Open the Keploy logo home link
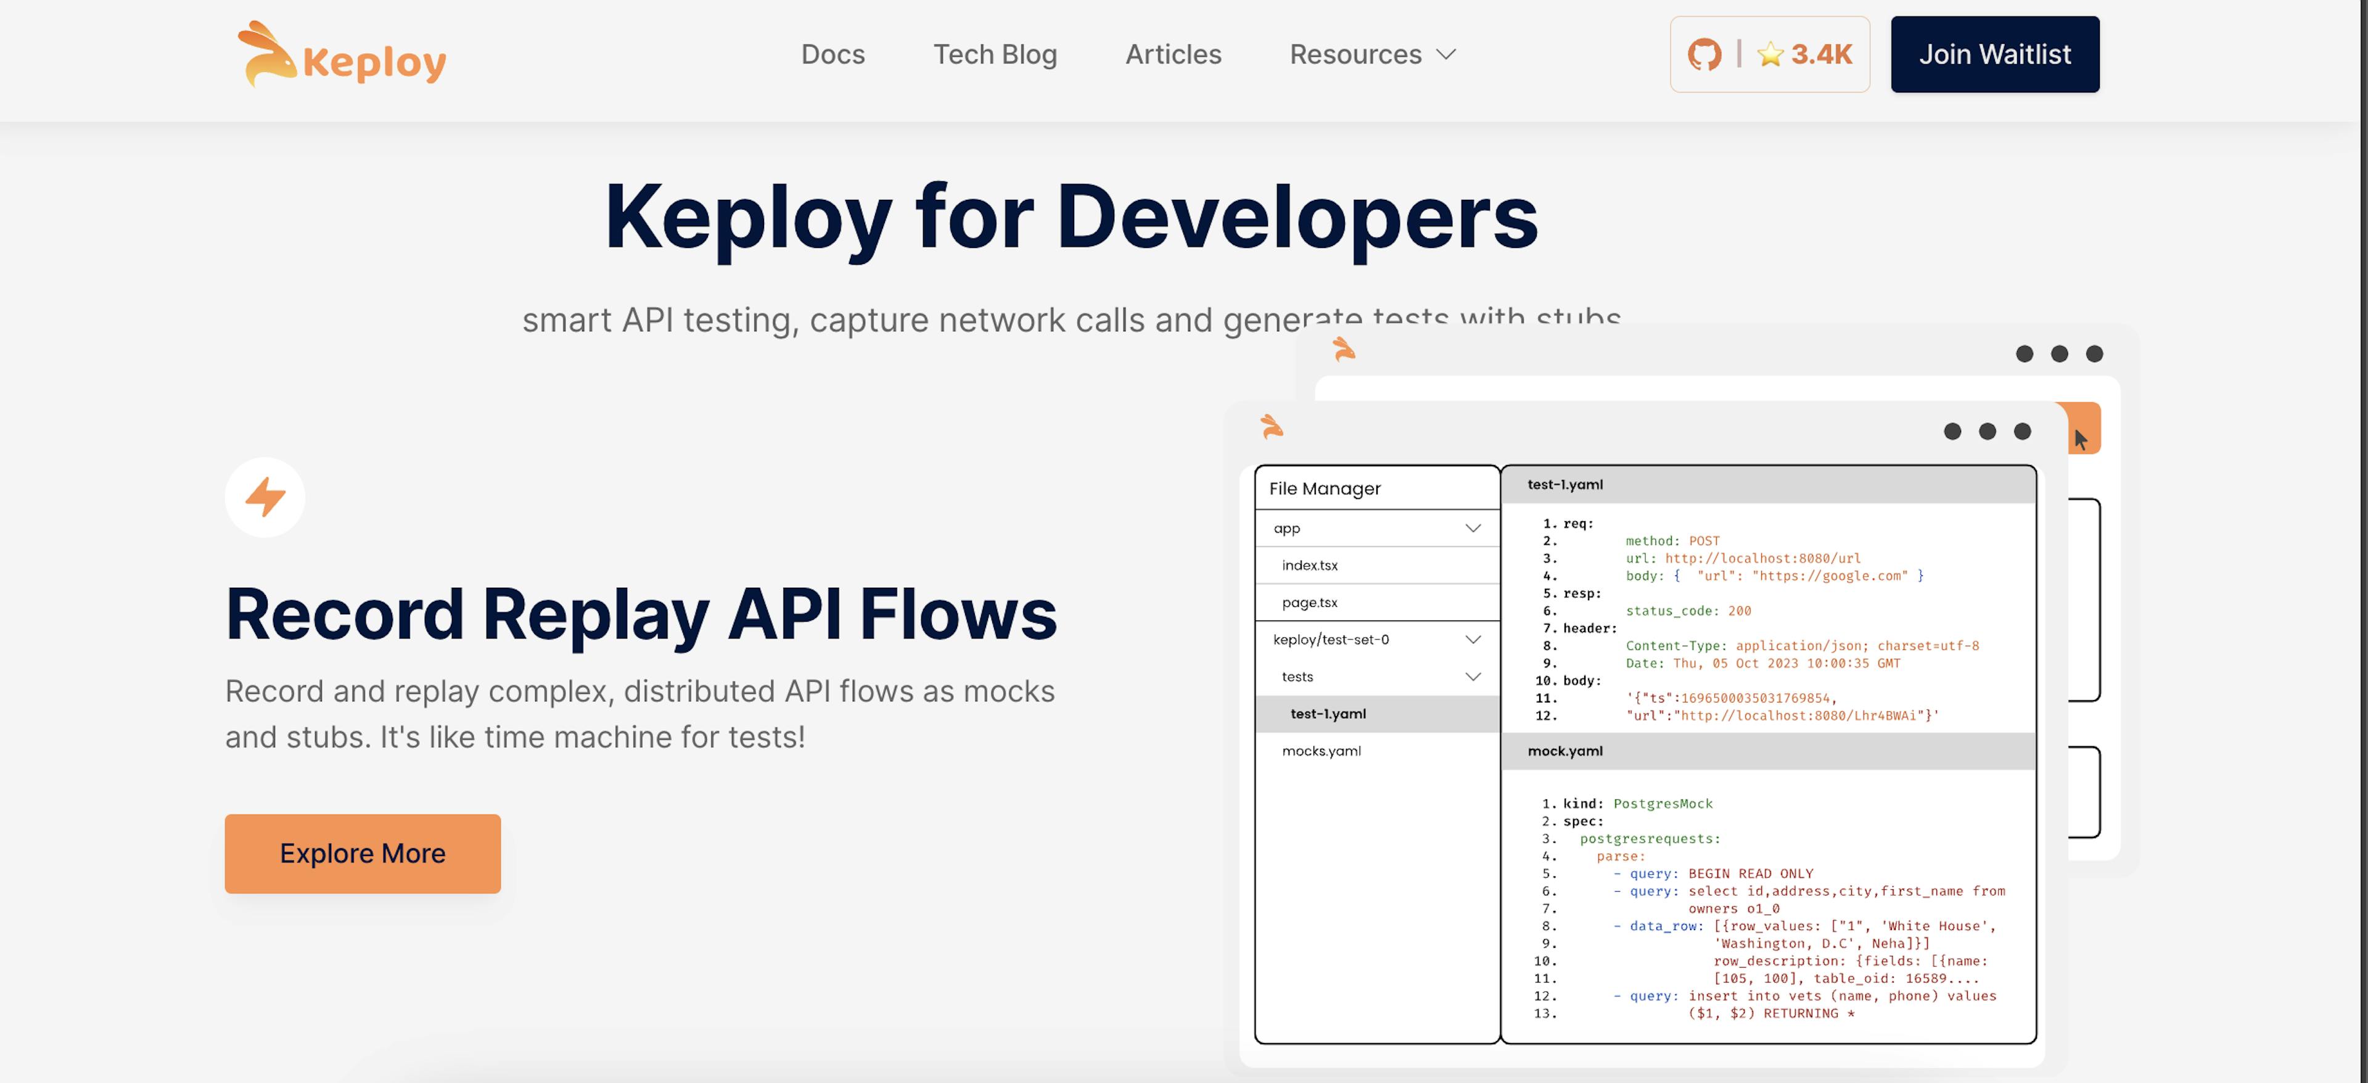The width and height of the screenshot is (2368, 1083). click(341, 54)
